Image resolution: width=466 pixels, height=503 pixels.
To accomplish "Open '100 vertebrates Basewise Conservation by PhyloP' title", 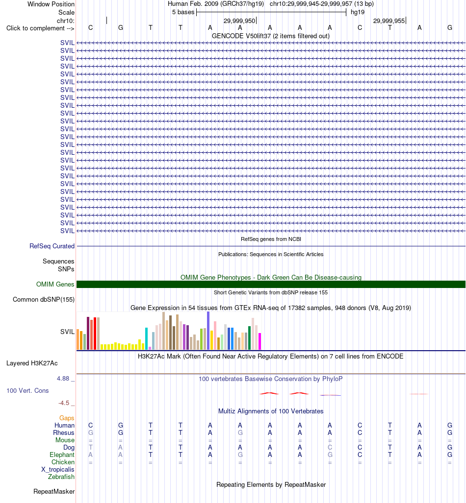I will pyautogui.click(x=271, y=379).
